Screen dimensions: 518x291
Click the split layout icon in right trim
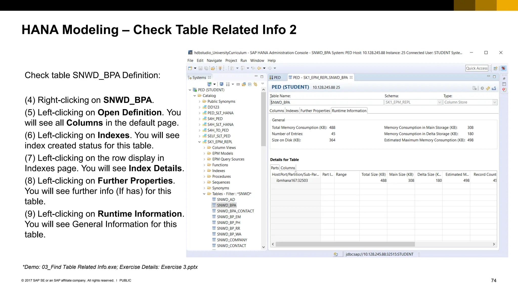click(504, 84)
